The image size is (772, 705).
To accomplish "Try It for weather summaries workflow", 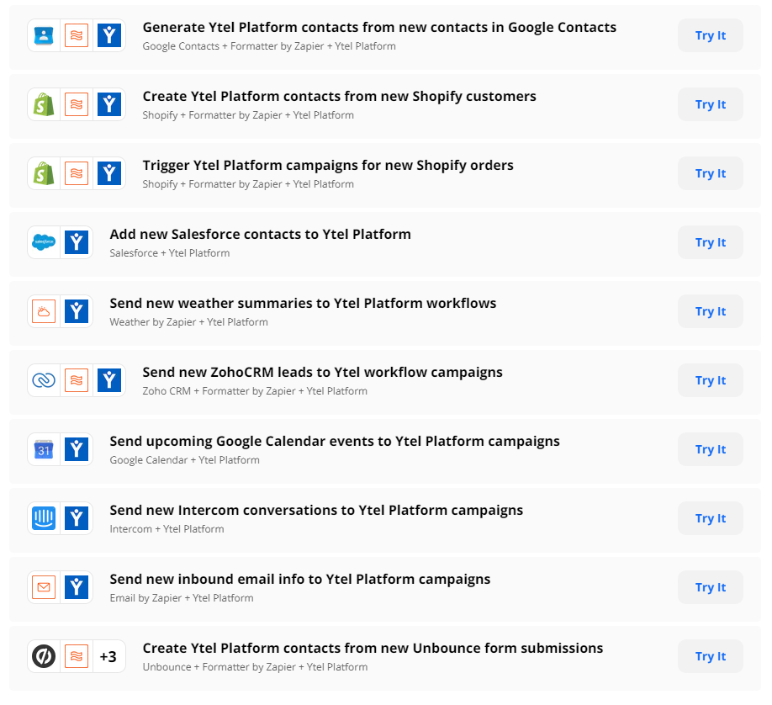I will coord(711,311).
